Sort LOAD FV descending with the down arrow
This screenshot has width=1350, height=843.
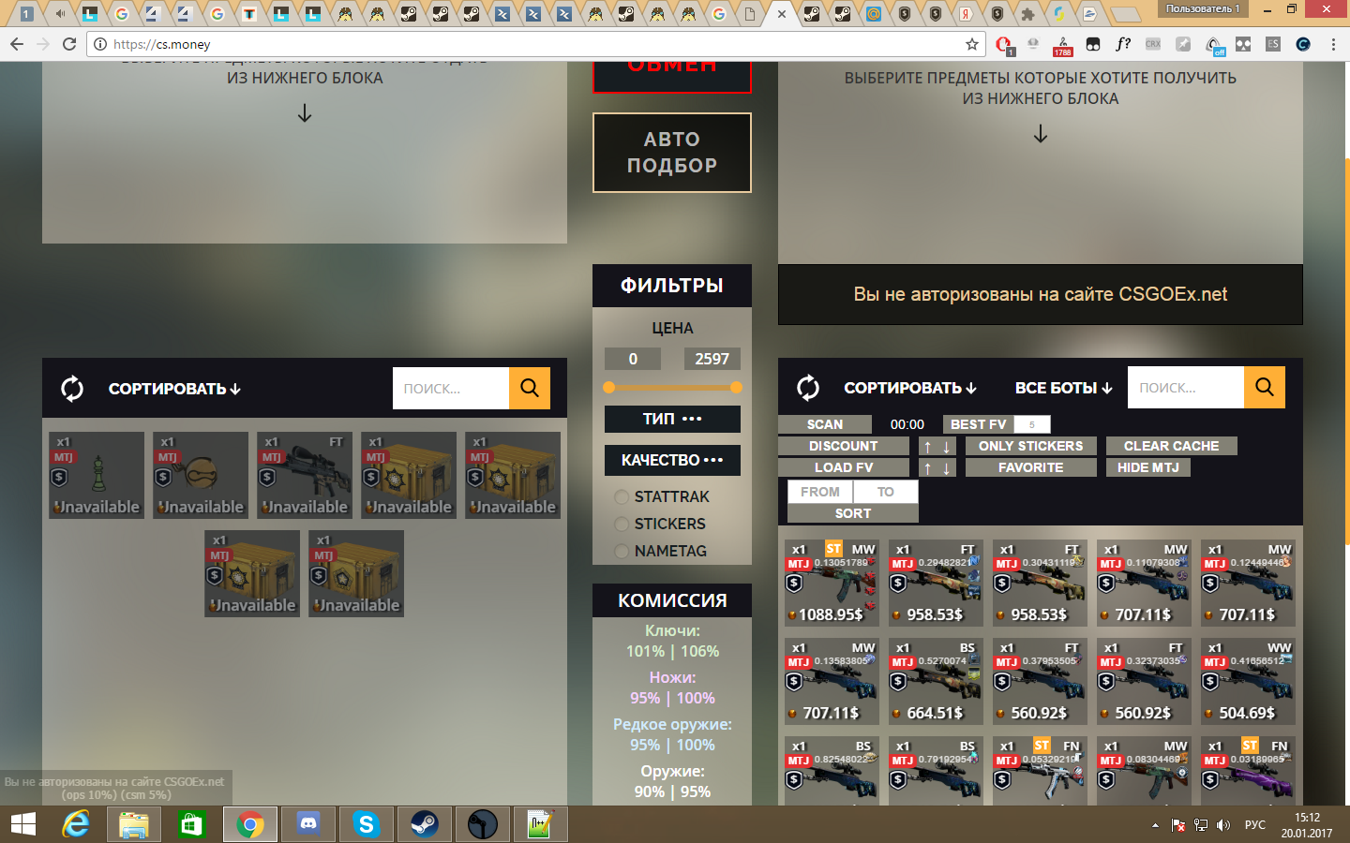(x=947, y=468)
